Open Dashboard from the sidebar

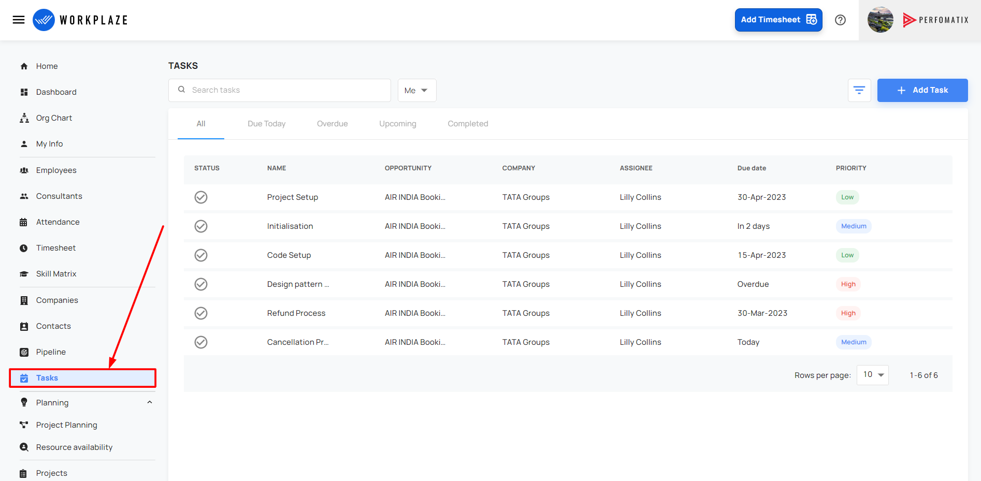coord(56,92)
